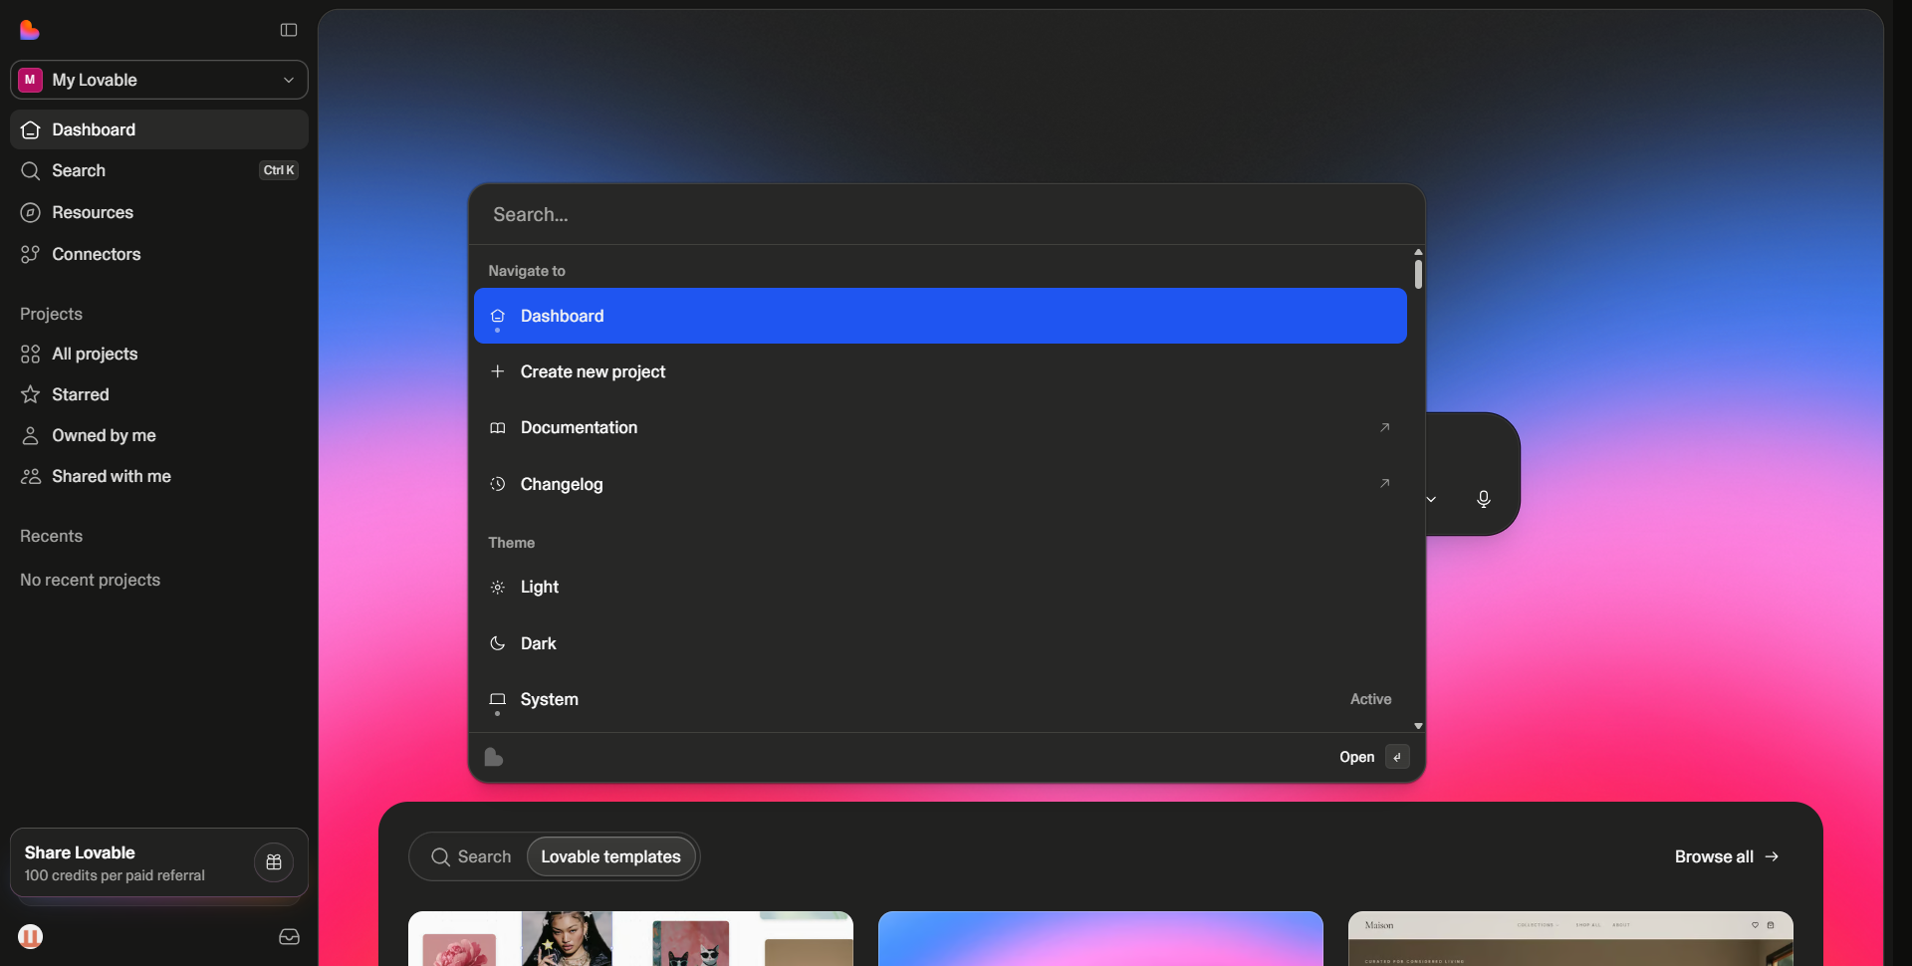Click the Ctrl K shortcut badge

coord(279,170)
